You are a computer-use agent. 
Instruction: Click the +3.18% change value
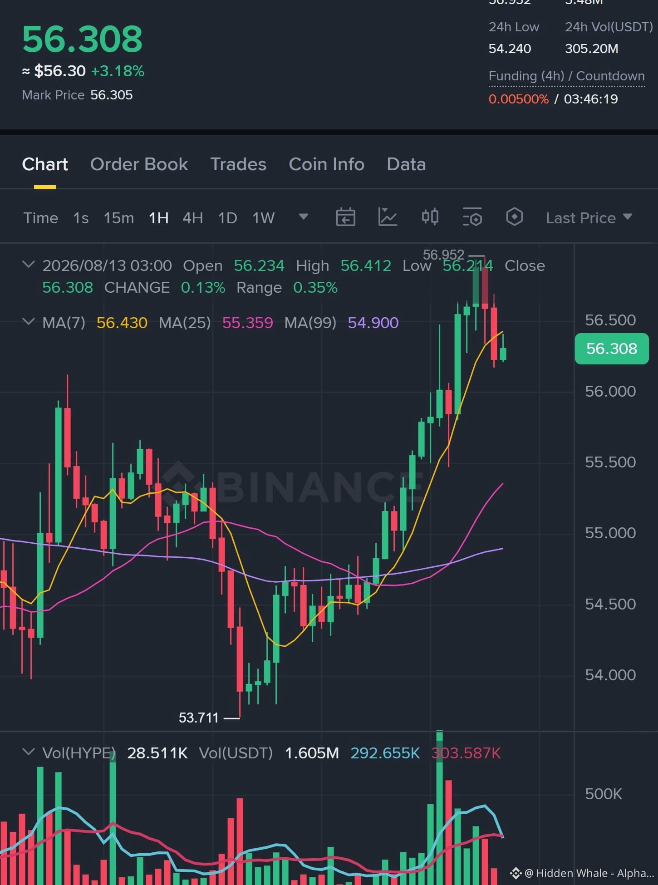118,71
